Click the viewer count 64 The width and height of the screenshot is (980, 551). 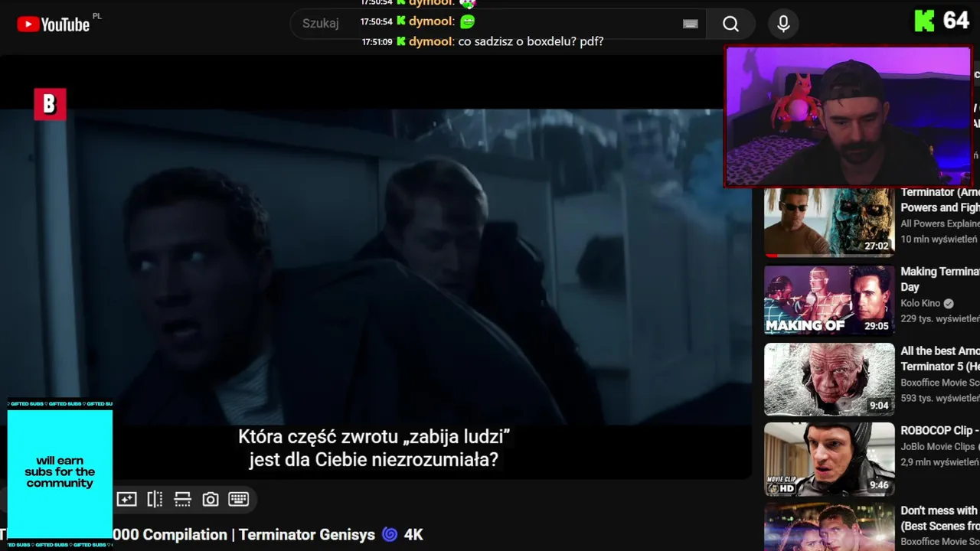point(955,21)
